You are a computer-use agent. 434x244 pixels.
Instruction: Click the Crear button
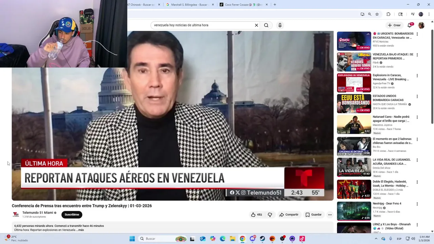(x=394, y=25)
